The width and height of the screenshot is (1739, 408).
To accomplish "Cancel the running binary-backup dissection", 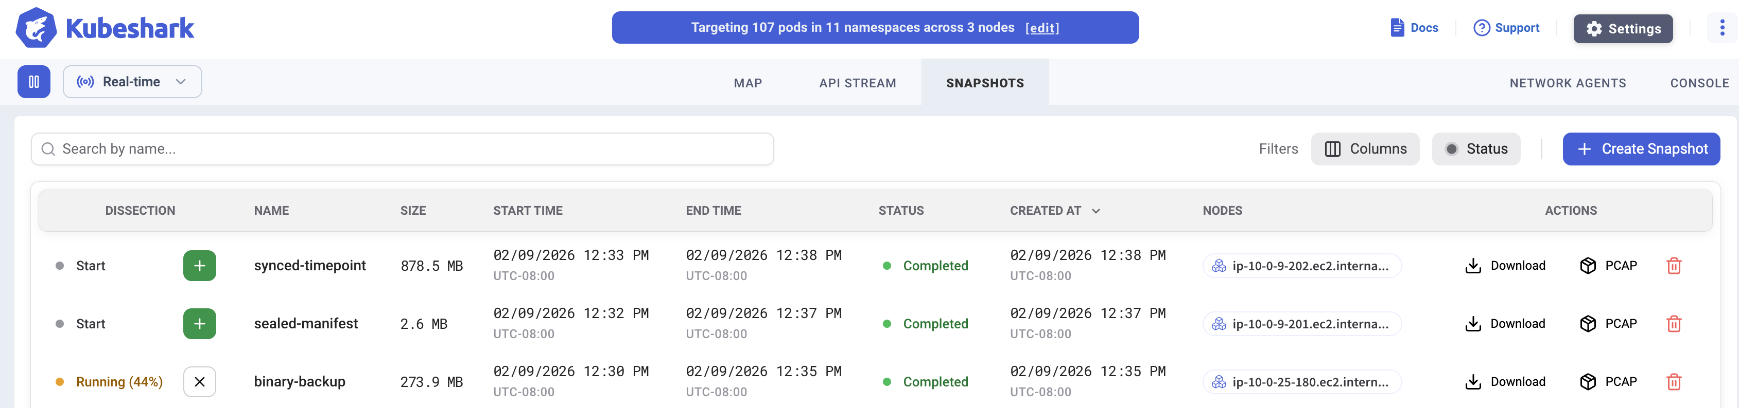I will click(200, 382).
